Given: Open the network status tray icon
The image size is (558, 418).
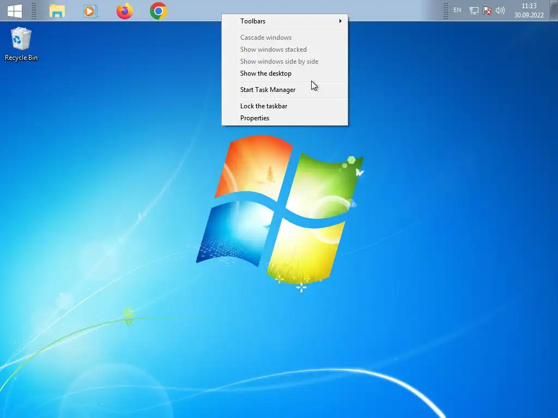Looking at the screenshot, I should 474,11.
